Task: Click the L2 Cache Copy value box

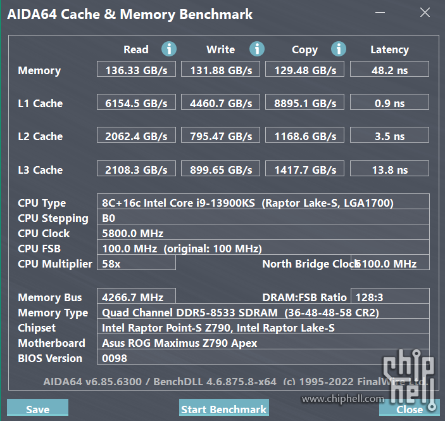Action: 305,135
